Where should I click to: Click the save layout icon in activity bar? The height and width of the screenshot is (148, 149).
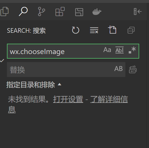pos(79,12)
